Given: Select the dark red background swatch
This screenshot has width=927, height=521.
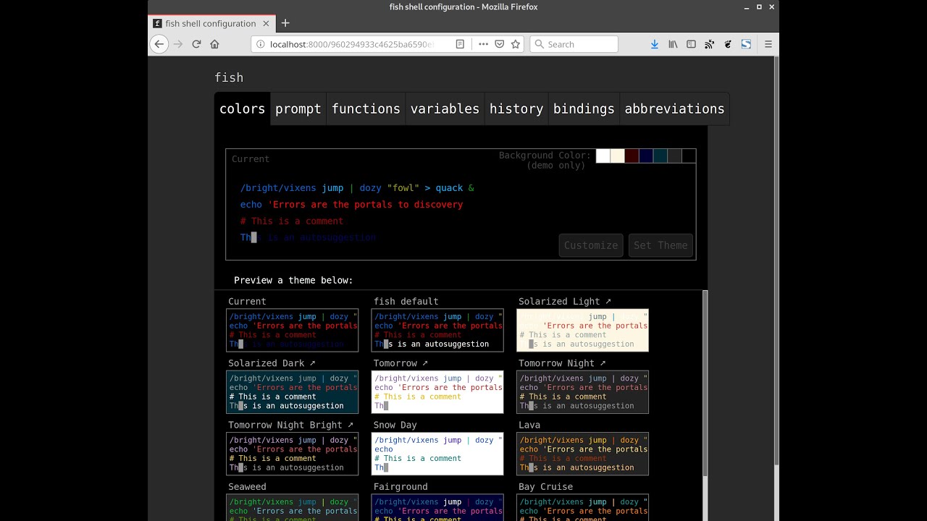Looking at the screenshot, I should pos(632,156).
